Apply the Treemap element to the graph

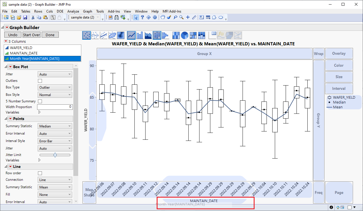(x=193, y=35)
